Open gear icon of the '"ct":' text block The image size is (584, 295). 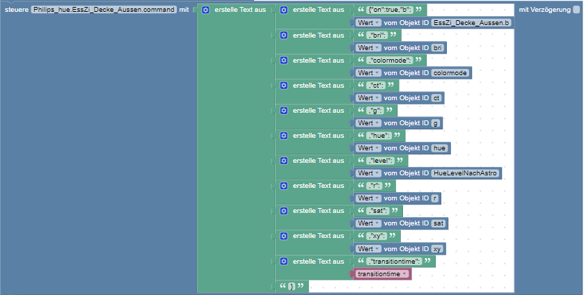[x=284, y=86]
